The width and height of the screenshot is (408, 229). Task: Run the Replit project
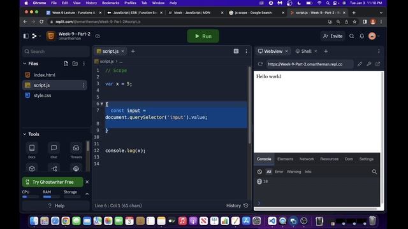[203, 36]
